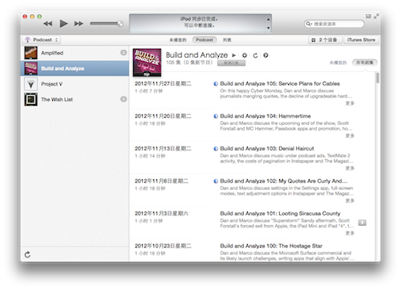Image resolution: width=401 pixels, height=290 pixels.
Task: Select The Wish List podcast
Action: (75, 99)
